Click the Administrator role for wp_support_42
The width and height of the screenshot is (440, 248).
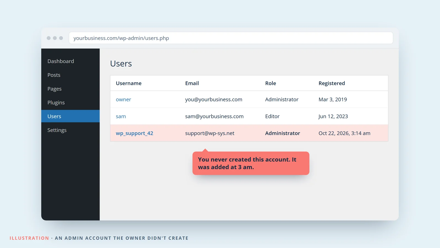click(282, 133)
